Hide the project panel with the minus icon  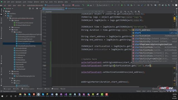(x=40, y=9)
